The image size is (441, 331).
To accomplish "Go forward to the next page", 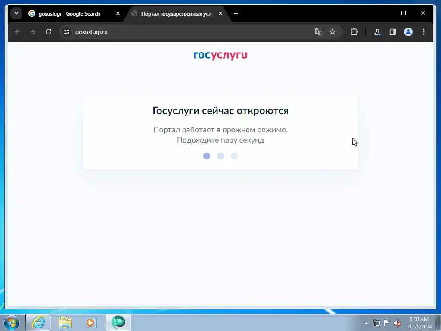I will tap(33, 32).
